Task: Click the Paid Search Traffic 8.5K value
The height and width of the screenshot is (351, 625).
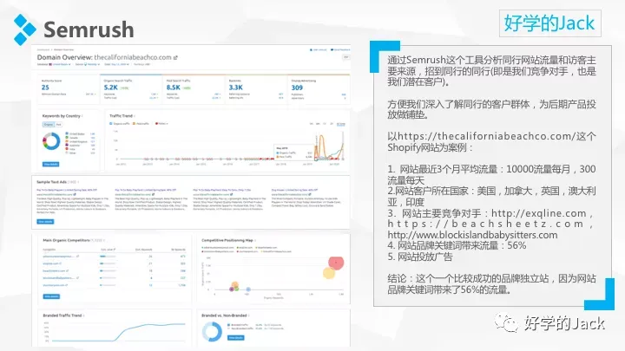Action: pyautogui.click(x=174, y=88)
